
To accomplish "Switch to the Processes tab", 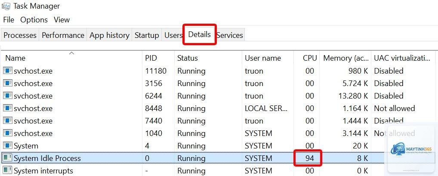I will [20, 35].
